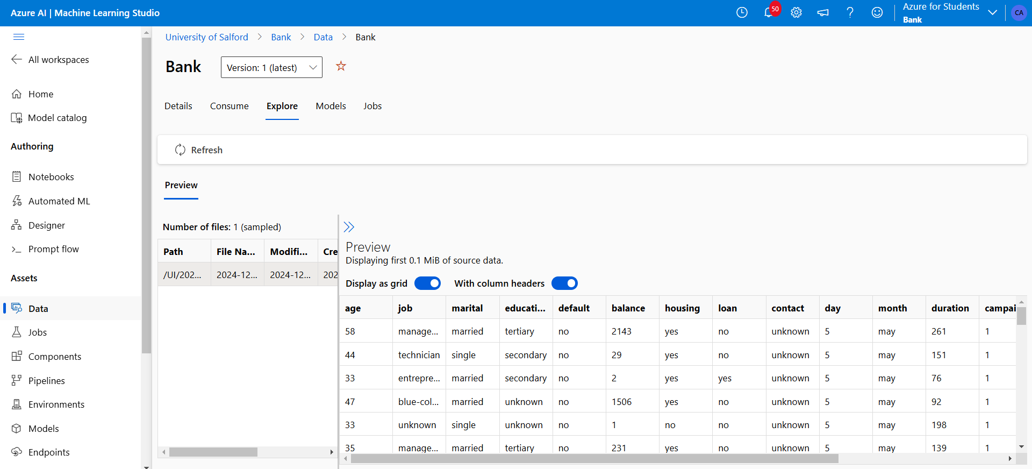Switch to the Consume tab
Image resolution: width=1032 pixels, height=469 pixels.
(x=230, y=106)
